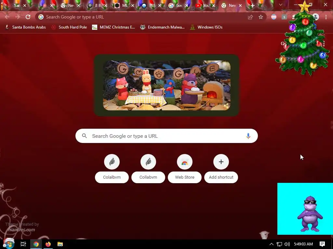Share this page via the share icon

(x=250, y=17)
